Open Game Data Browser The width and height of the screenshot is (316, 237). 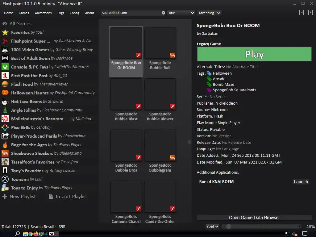click(x=254, y=218)
